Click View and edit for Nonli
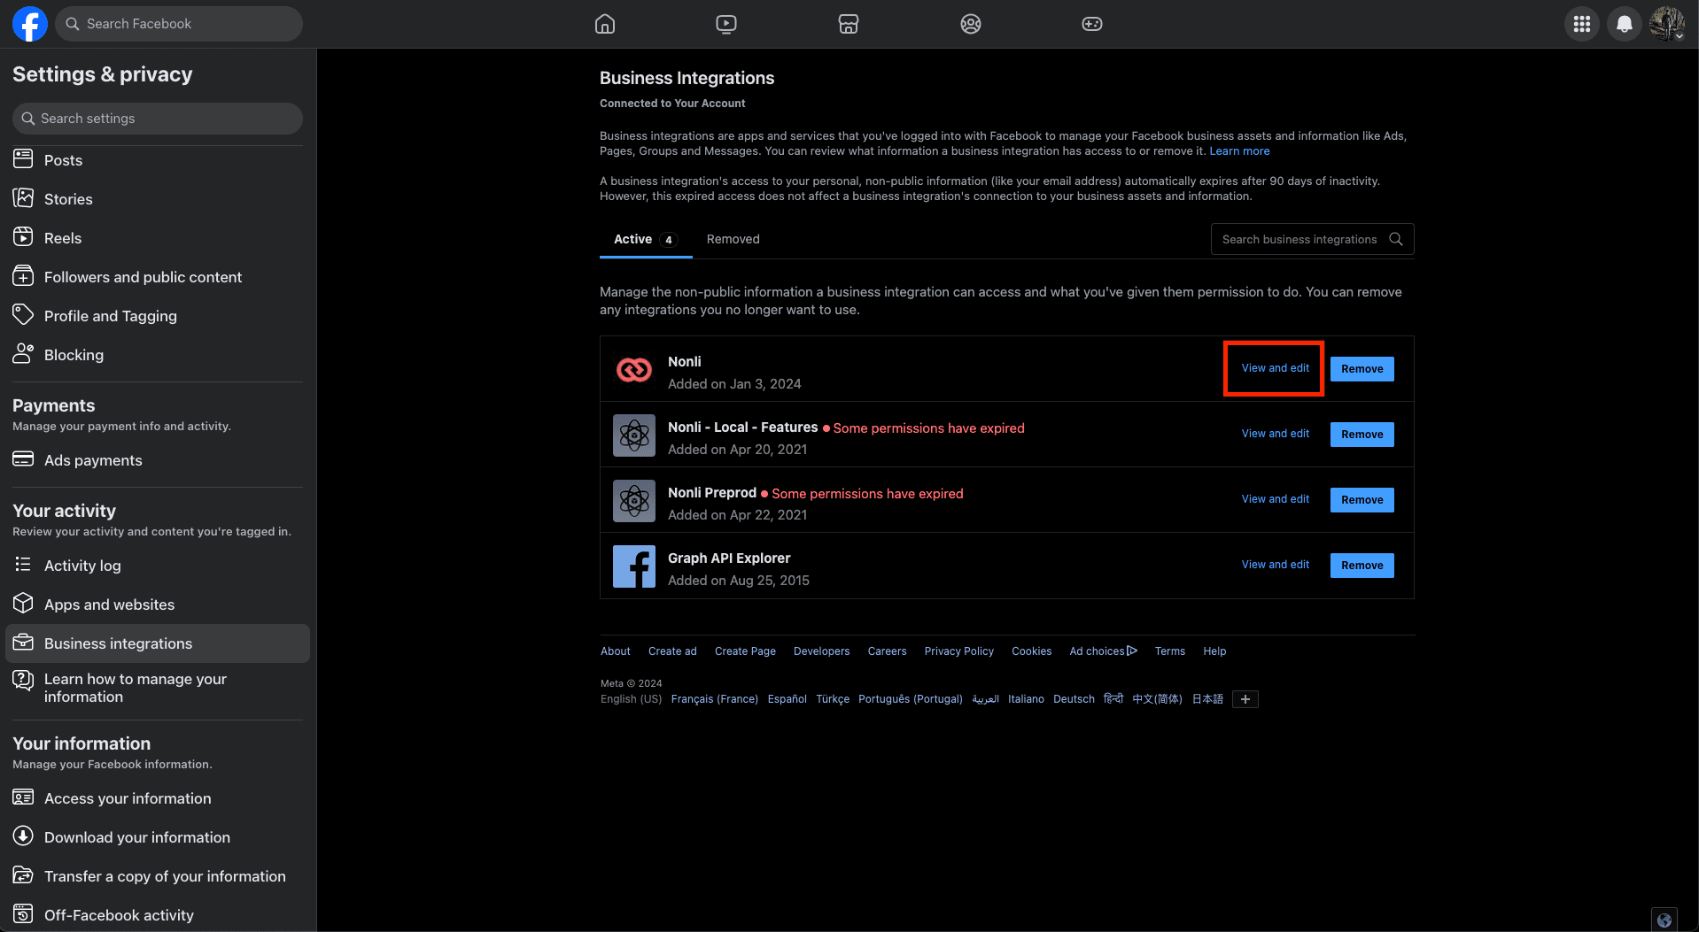1699x932 pixels. 1275,368
